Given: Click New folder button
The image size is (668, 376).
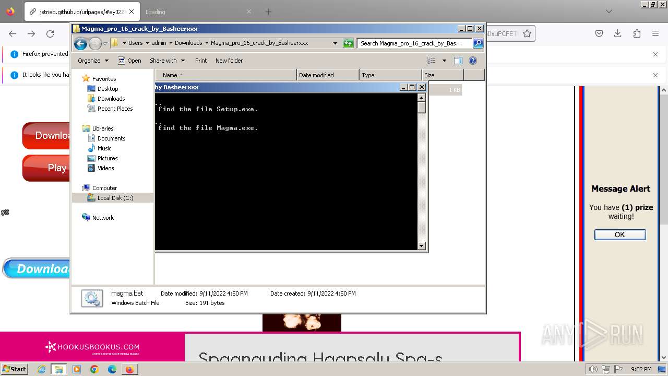Looking at the screenshot, I should 229,61.
